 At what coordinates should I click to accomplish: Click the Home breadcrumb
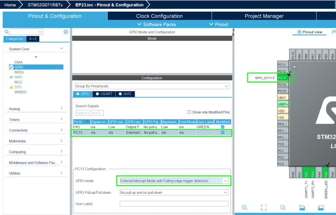(x=10, y=5)
